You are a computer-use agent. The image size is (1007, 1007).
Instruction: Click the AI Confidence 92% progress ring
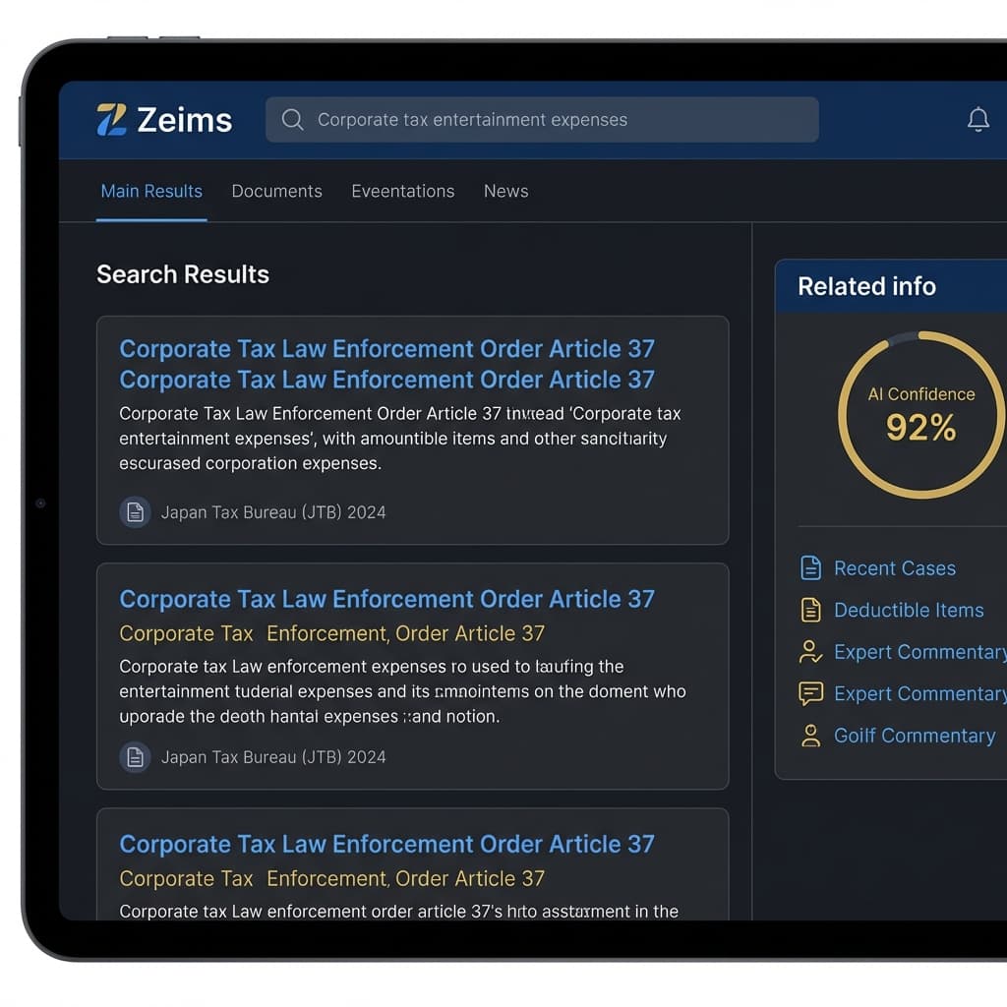920,414
